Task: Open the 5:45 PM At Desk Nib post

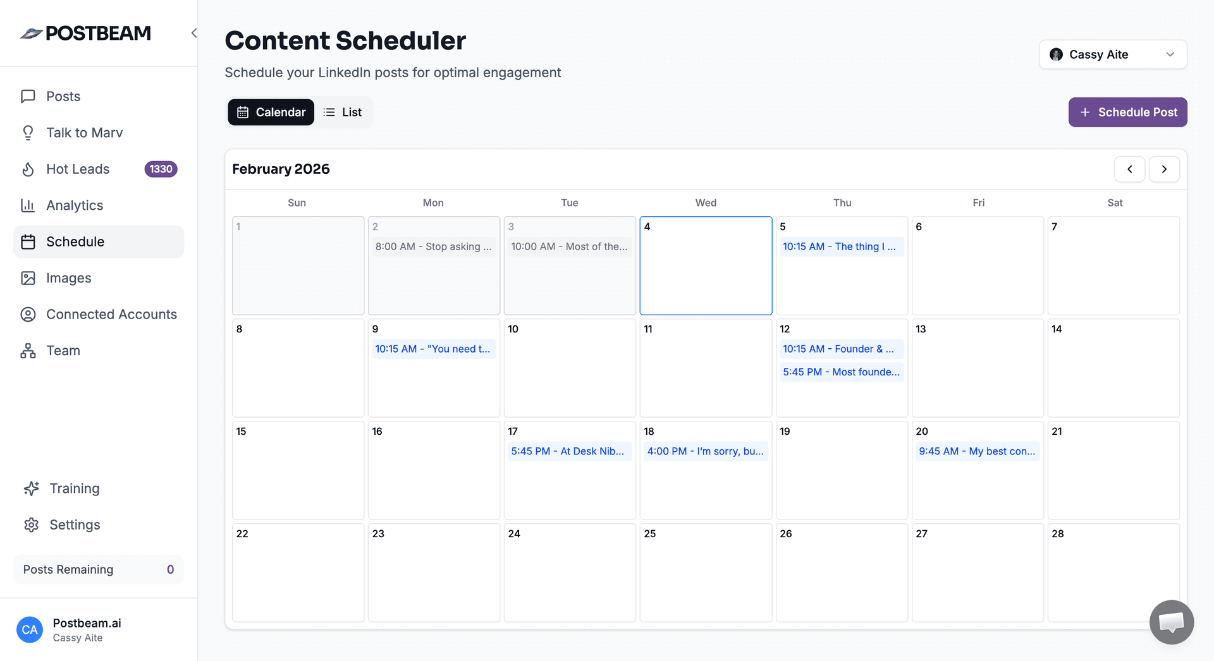Action: click(568, 451)
